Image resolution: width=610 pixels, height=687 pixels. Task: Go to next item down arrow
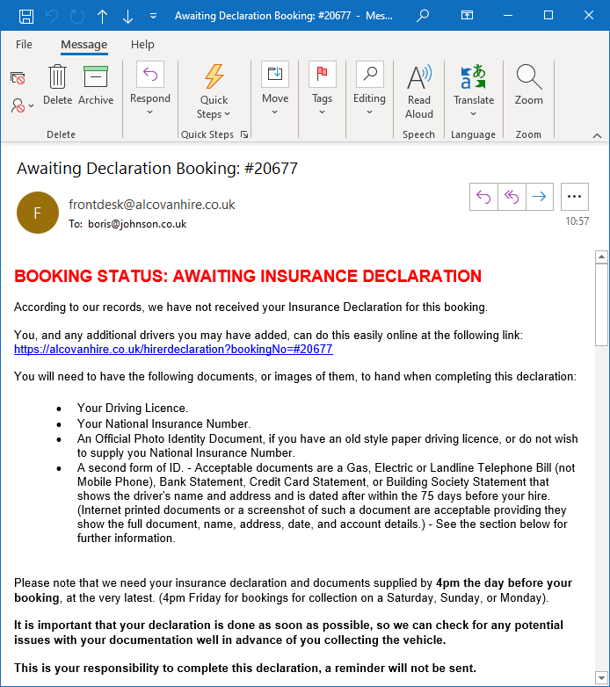click(x=127, y=16)
